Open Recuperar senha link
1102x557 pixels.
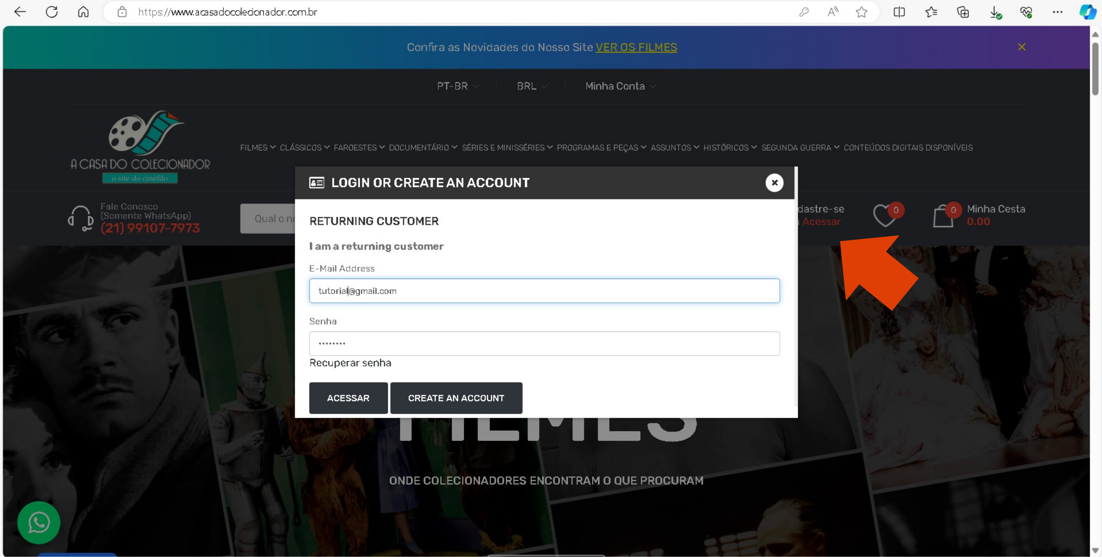pos(350,363)
